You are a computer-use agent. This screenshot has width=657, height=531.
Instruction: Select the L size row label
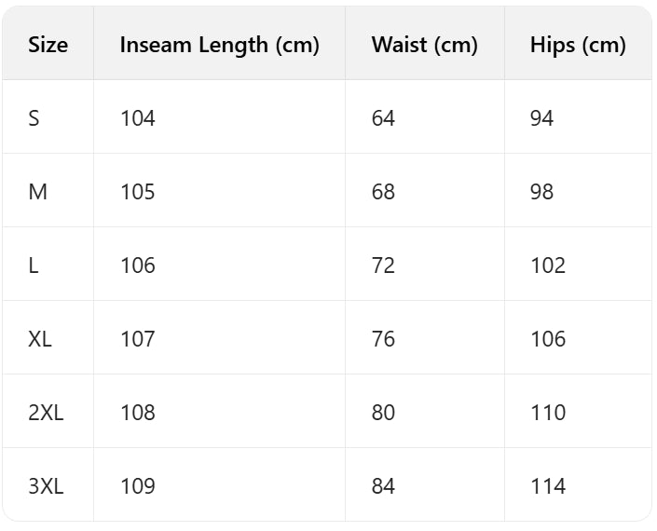pyautogui.click(x=34, y=265)
